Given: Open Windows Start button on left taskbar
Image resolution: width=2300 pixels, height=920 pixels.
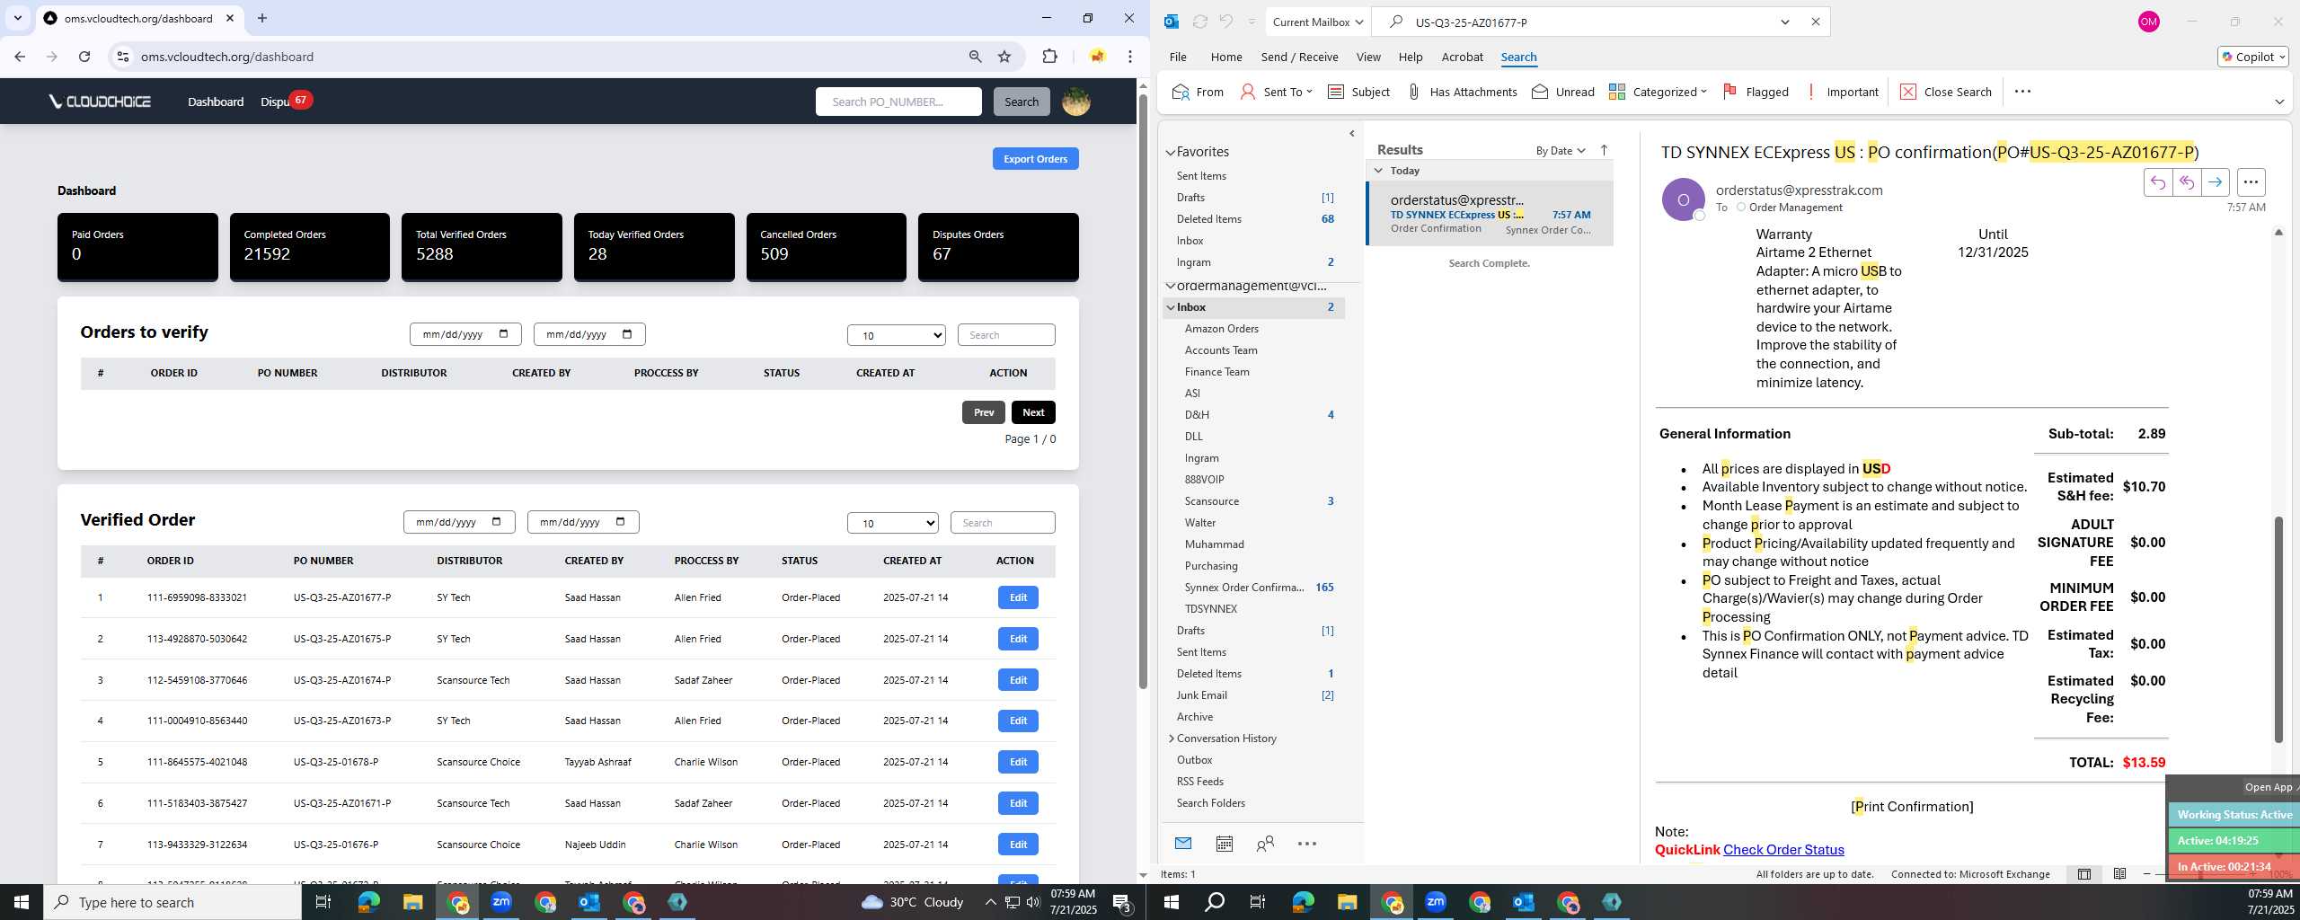Looking at the screenshot, I should click(22, 902).
